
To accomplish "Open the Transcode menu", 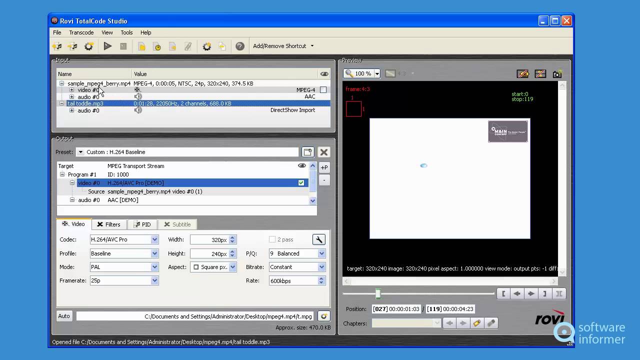I will click(81, 32).
